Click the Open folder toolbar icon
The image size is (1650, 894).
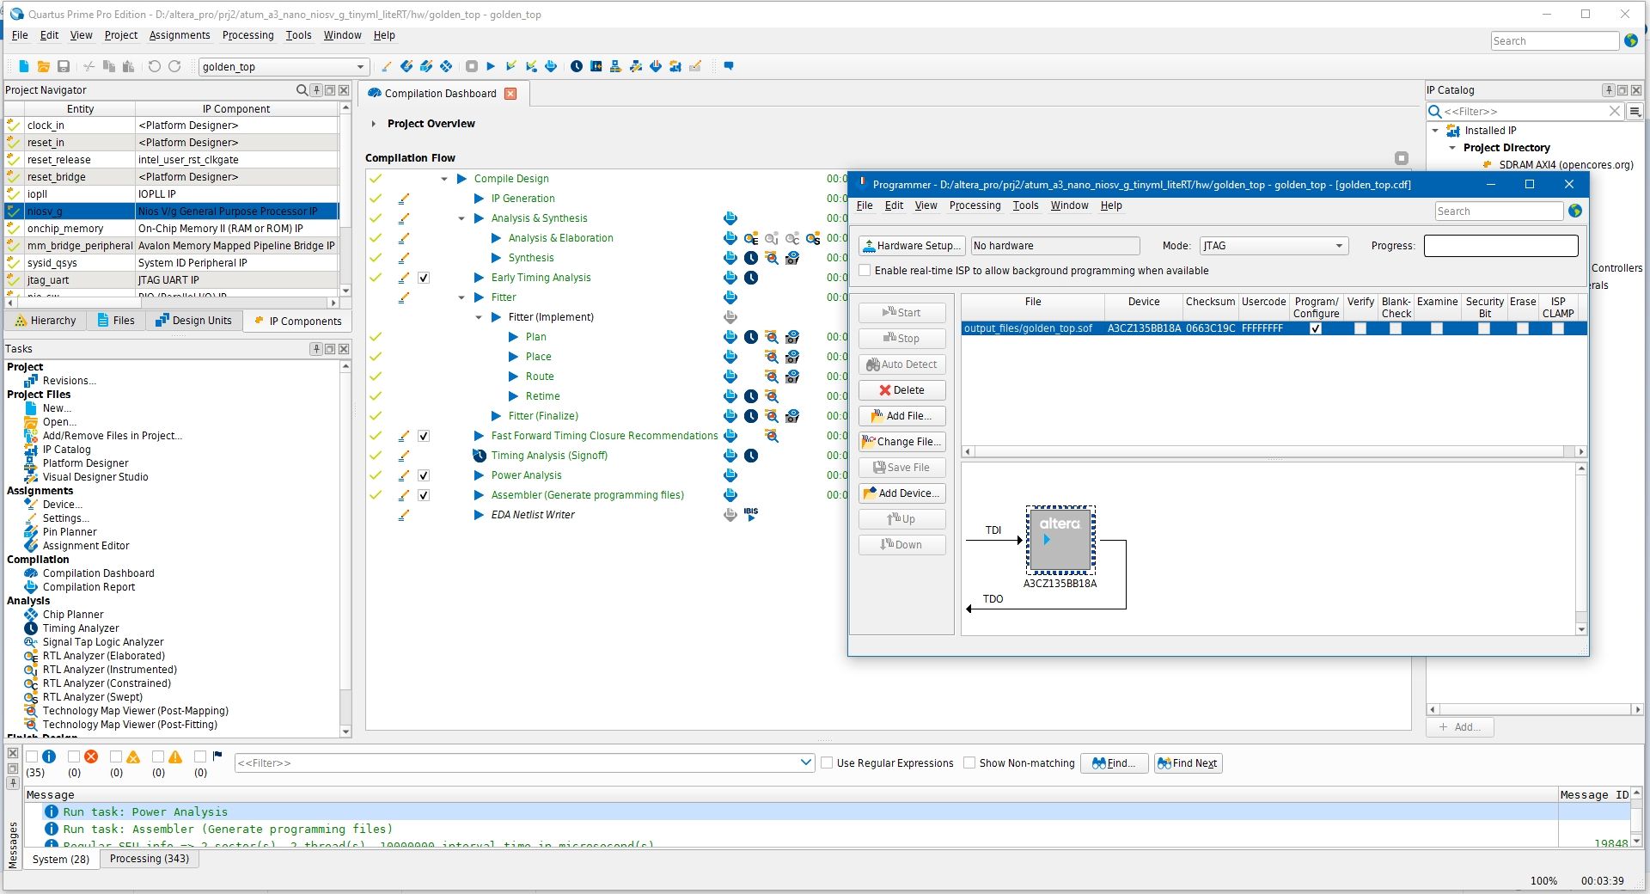(x=43, y=66)
